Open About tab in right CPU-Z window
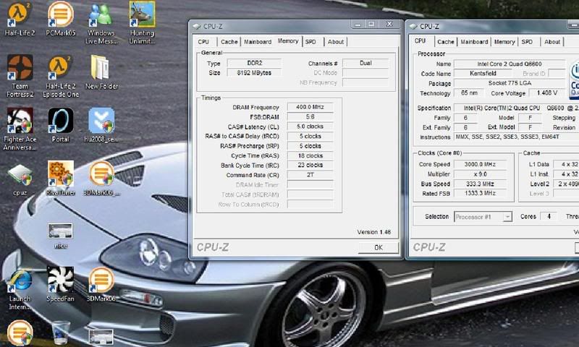This screenshot has height=347, width=579. coord(552,42)
